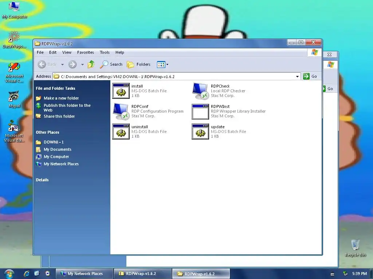This screenshot has width=373, height=279.
Task: Launch media player from quick launch
Action: pyautogui.click(x=48, y=274)
